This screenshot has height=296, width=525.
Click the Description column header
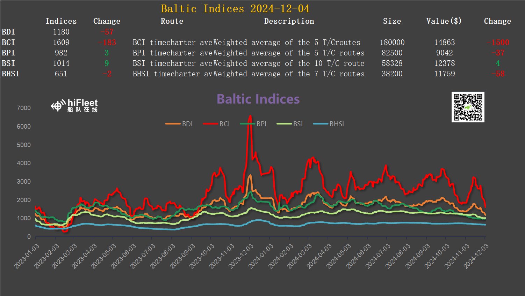pyautogui.click(x=289, y=21)
